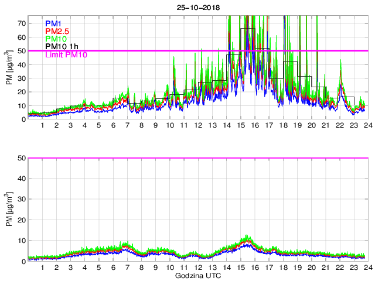Select hour 12 tick on top chart x-axis
This screenshot has height=281, width=375.
198,125
